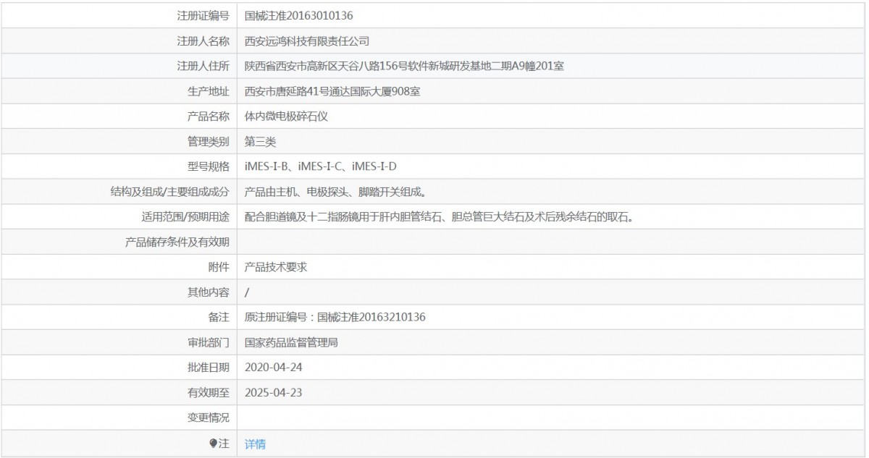This screenshot has width=869, height=458.
Task: Click the 产品储存条件及有效期 label
Action: coord(177,242)
